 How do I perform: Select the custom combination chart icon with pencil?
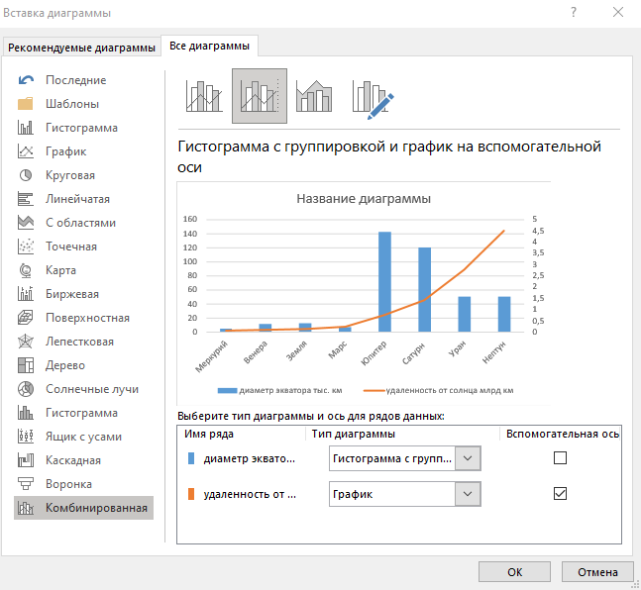(373, 97)
